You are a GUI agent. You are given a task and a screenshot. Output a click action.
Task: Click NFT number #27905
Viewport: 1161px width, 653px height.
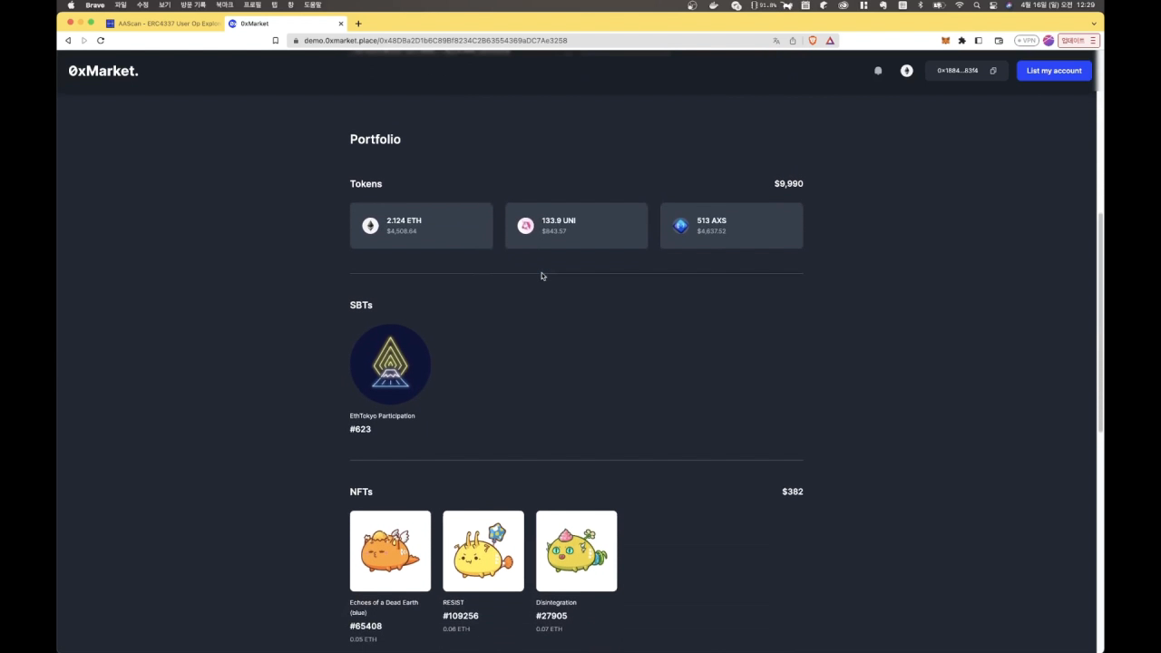click(551, 616)
